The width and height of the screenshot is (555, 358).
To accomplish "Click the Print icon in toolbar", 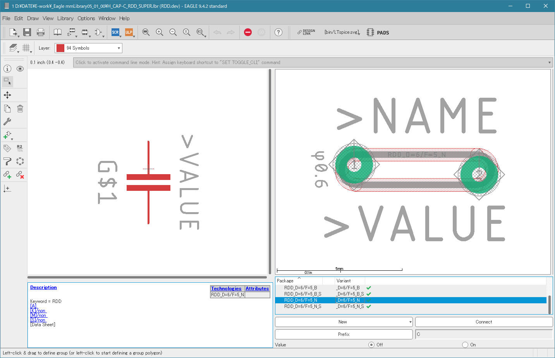I will point(41,32).
